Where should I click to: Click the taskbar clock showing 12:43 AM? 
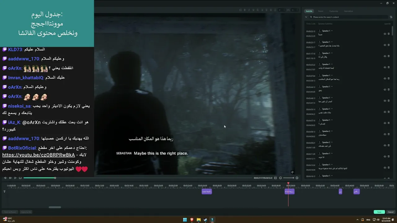tap(386, 220)
